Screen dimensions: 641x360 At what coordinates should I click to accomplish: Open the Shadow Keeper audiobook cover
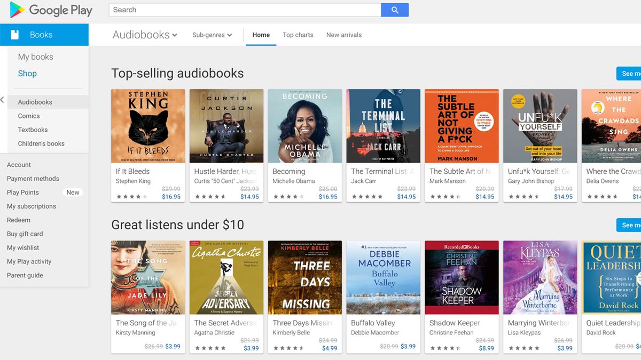(461, 277)
